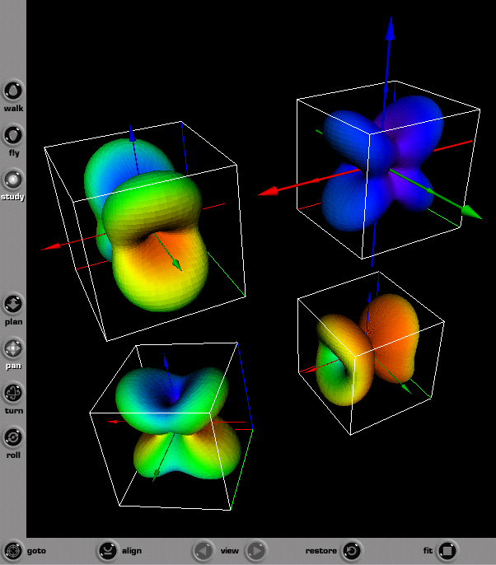Switch to fly navigation mode

13,135
